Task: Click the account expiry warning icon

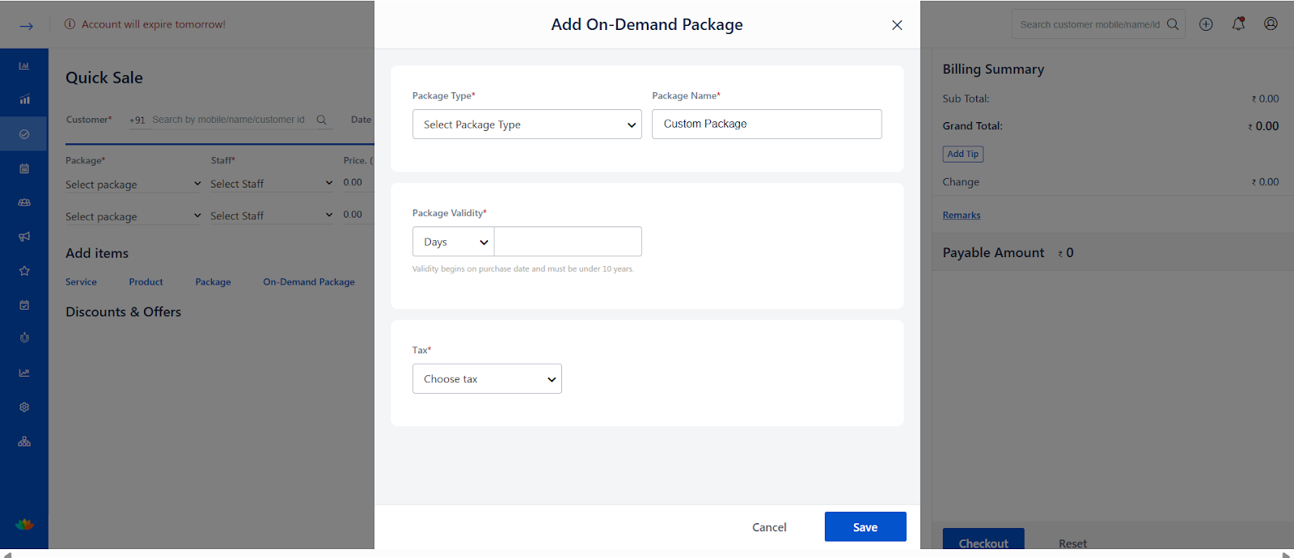Action: tap(70, 24)
